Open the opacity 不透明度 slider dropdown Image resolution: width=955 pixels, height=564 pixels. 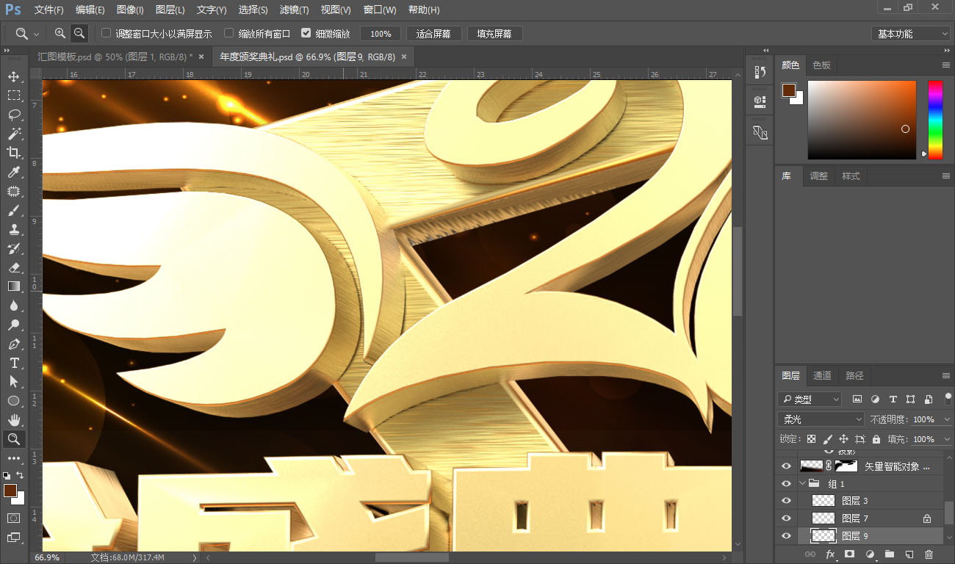[x=947, y=419]
